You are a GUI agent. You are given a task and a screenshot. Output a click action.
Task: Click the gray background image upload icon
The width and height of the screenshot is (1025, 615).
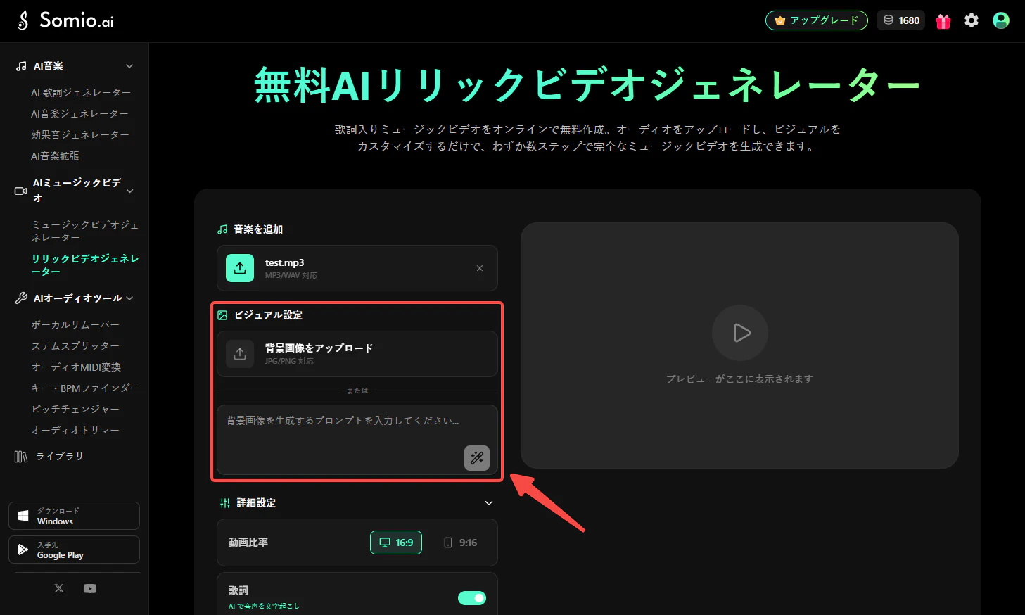click(x=240, y=354)
